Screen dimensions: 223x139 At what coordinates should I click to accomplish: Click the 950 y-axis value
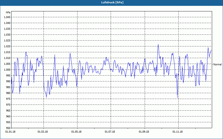(x=8, y=128)
